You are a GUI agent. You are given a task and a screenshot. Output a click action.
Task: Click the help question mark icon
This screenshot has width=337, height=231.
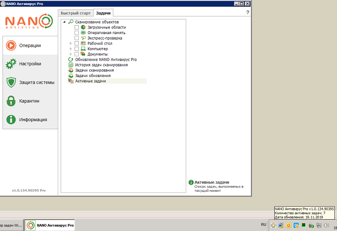(x=248, y=13)
